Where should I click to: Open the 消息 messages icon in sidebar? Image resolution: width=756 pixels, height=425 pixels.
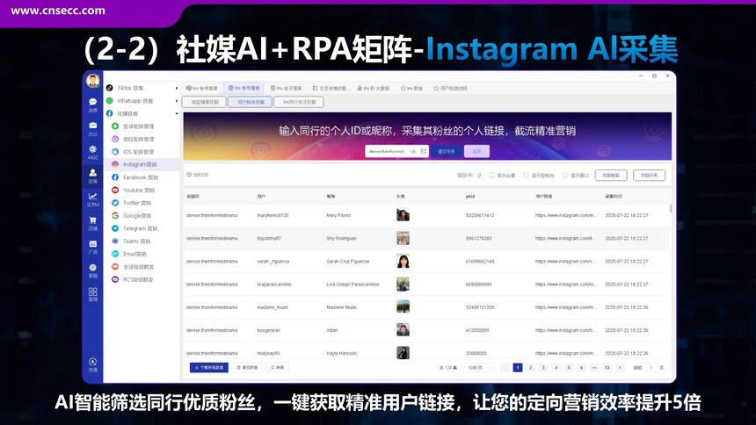click(93, 104)
